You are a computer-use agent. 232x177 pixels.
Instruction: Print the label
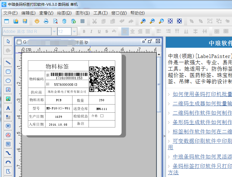click(46, 21)
